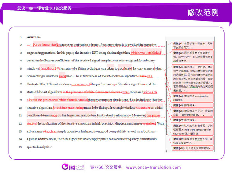Select the comment balloon labeled [a9]
Screen dimensions: 232x174
click(x=193, y=141)
